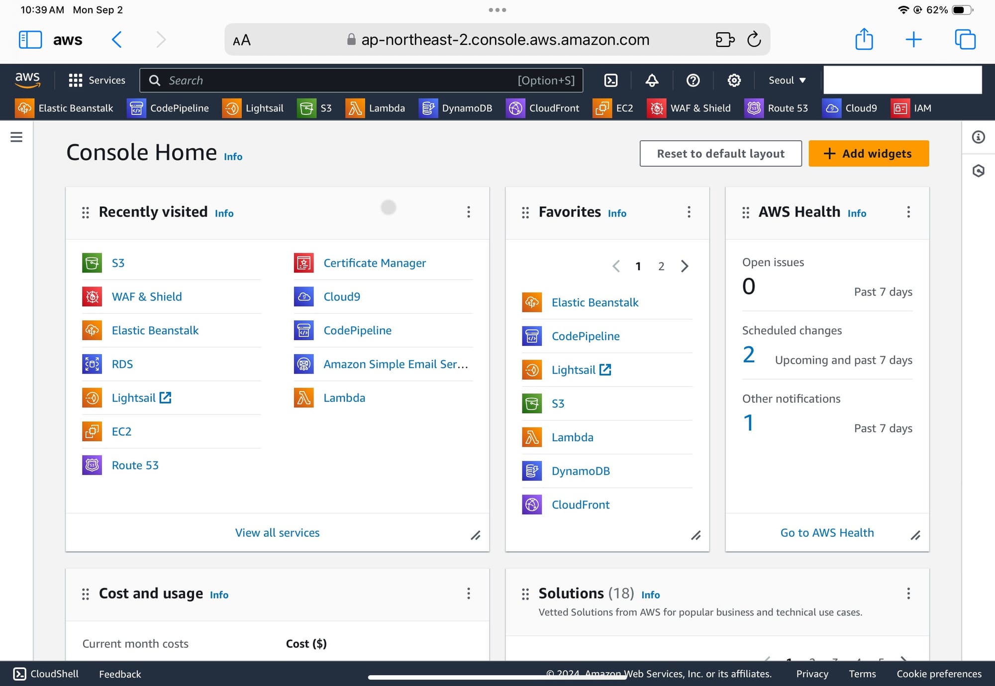The image size is (995, 686).
Task: Click next page chevron in Favorites
Action: point(685,266)
